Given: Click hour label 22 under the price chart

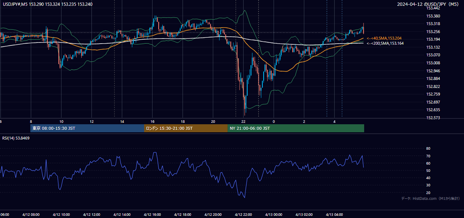Looking at the screenshot, I should [243, 122].
